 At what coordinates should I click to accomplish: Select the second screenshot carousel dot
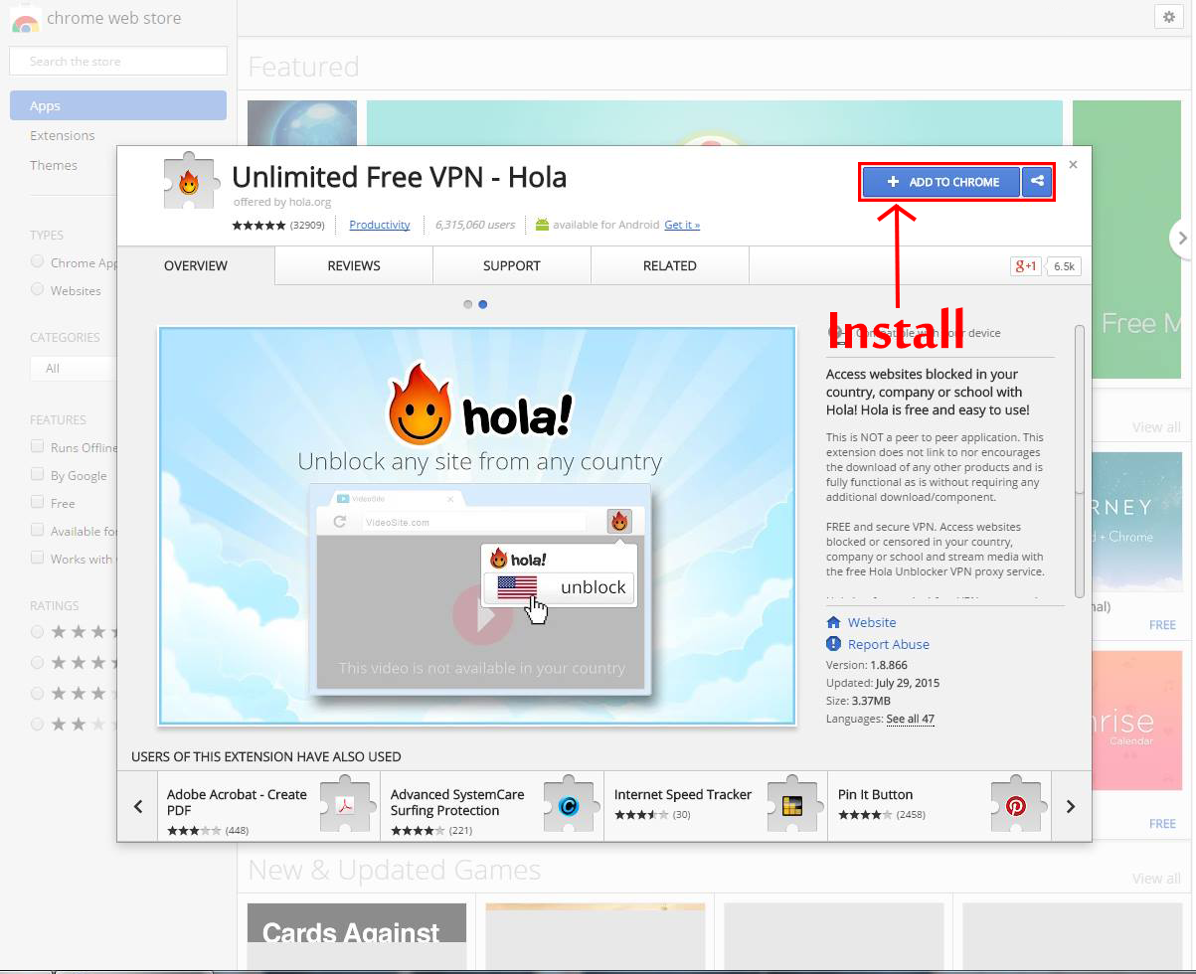coord(483,304)
